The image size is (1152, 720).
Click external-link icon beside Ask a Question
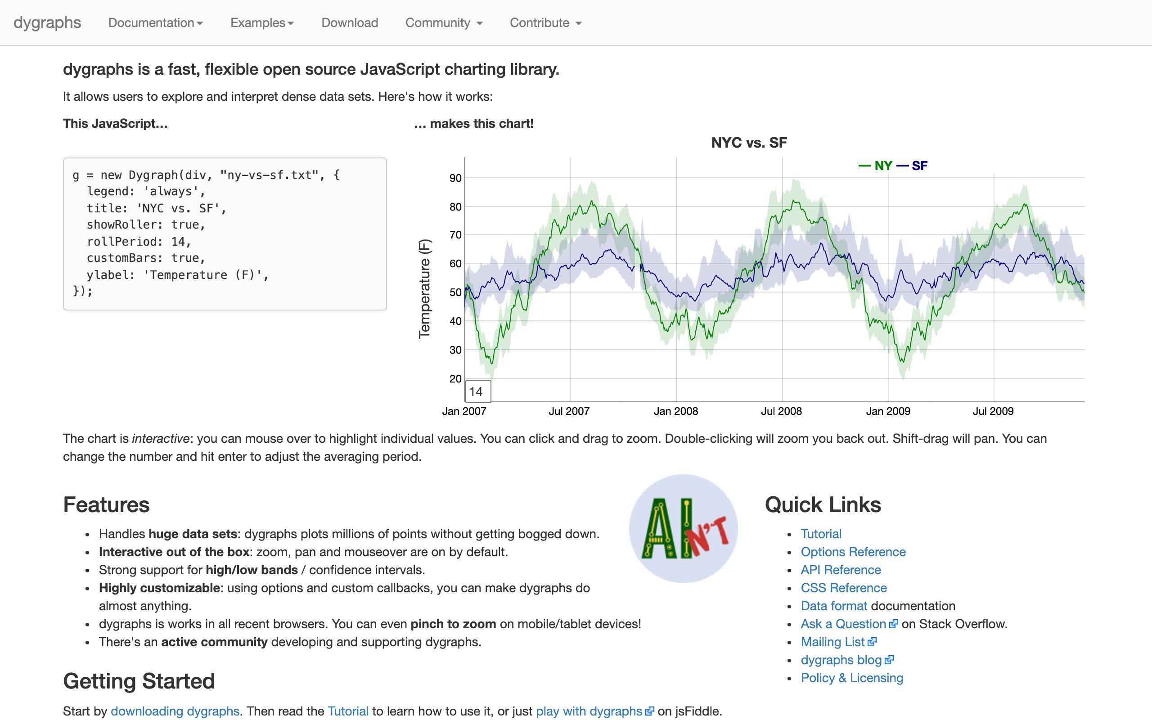[x=894, y=624]
